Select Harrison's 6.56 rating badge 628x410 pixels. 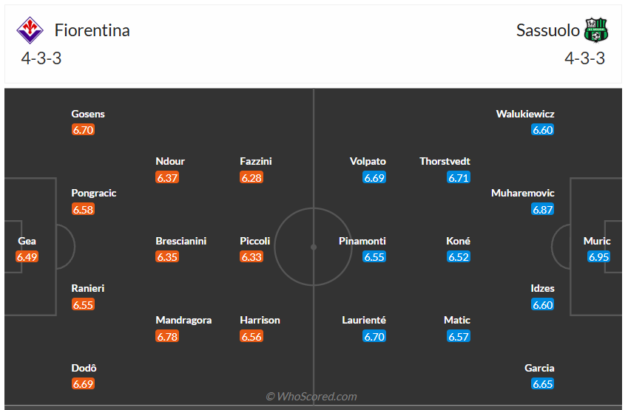point(251,336)
